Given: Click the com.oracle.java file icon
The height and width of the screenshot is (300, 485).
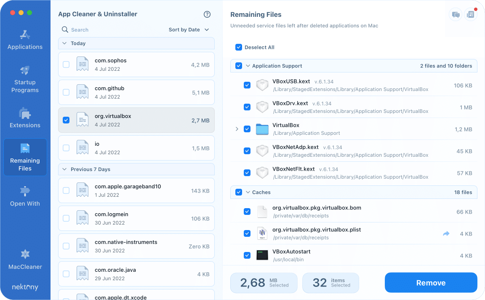Looking at the screenshot, I should (x=83, y=274).
